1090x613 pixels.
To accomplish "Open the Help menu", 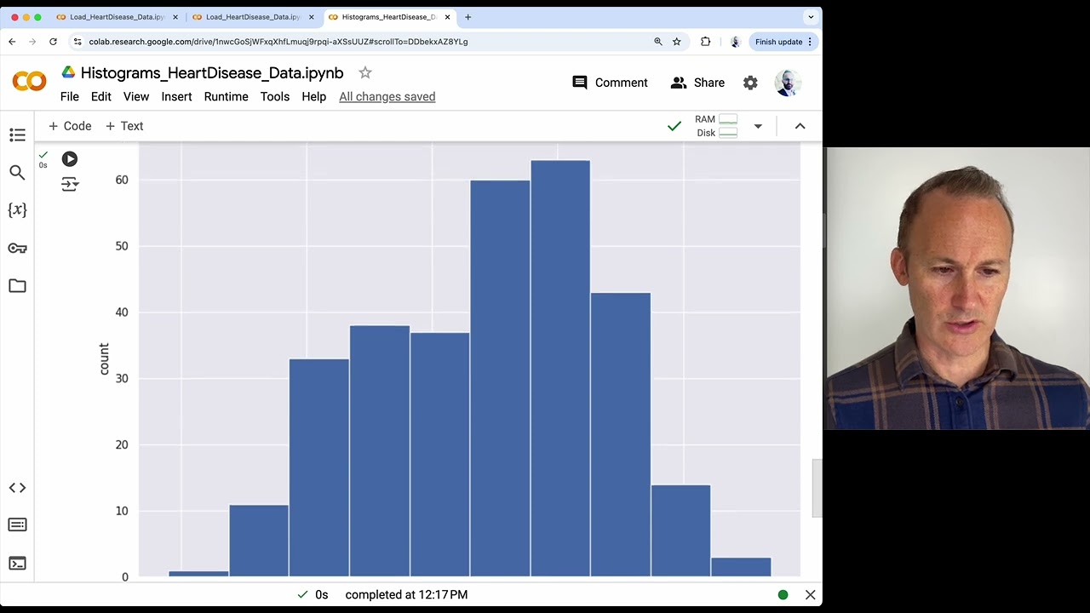I will pos(314,97).
